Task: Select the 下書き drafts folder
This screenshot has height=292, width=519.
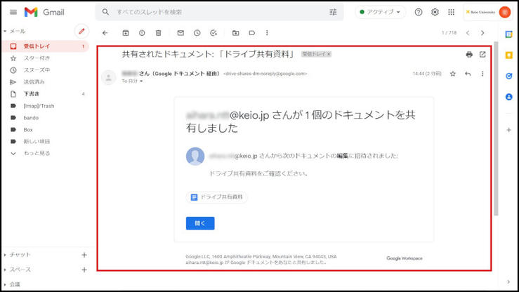Action: coord(31,93)
